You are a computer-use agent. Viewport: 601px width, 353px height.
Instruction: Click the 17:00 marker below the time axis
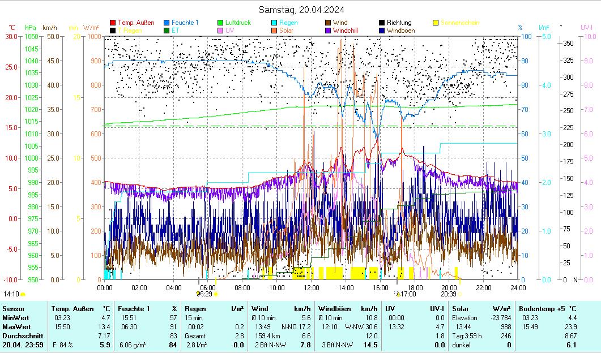tap(406, 294)
